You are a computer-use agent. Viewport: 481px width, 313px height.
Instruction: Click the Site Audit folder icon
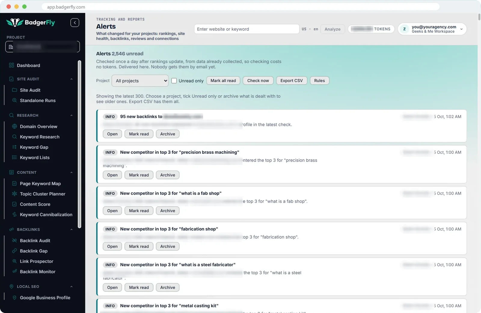coord(14,90)
